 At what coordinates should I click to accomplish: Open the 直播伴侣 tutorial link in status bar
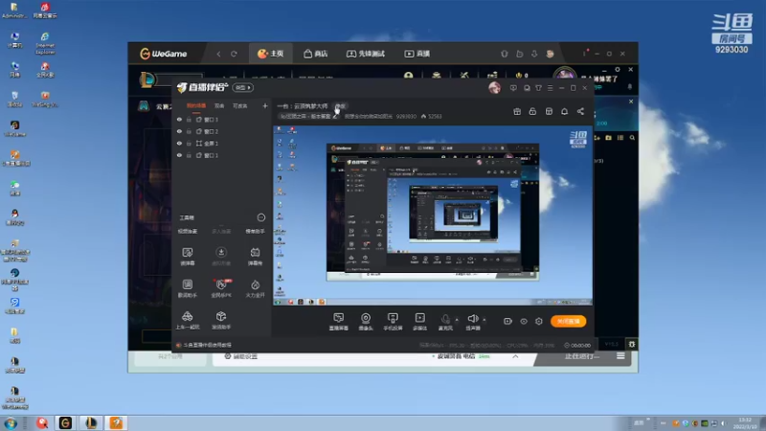click(207, 345)
